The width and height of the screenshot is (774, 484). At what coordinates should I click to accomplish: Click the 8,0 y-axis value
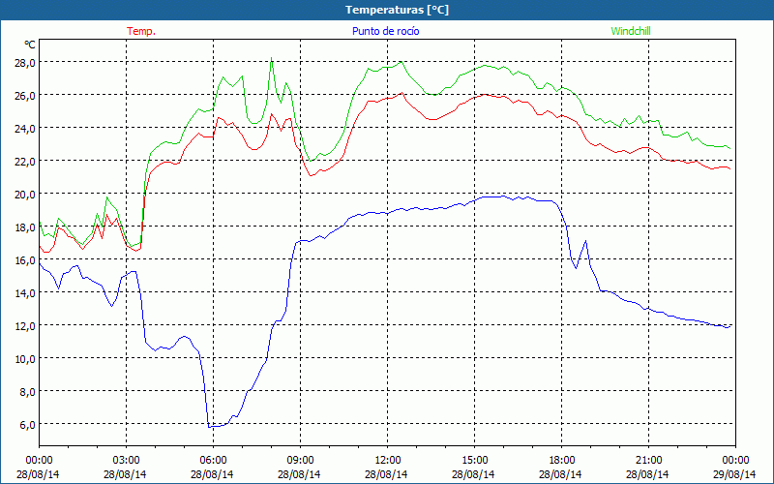(x=27, y=392)
